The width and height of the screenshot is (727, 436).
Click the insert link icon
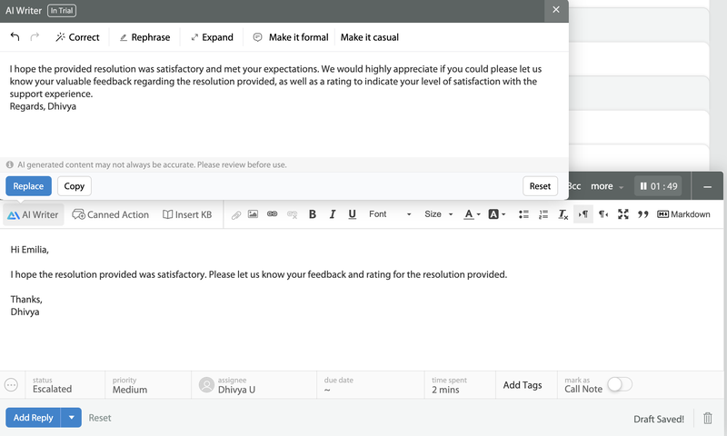point(272,214)
